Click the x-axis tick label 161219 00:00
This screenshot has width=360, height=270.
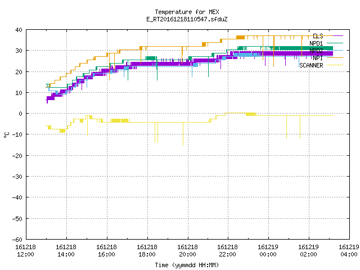point(268,251)
